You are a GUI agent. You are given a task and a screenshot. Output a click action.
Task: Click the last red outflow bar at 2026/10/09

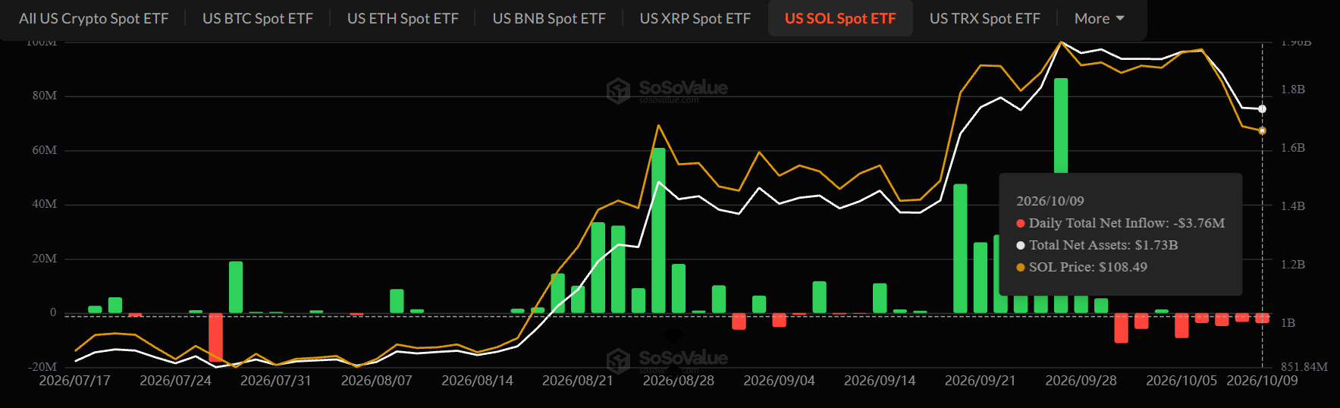pyautogui.click(x=1262, y=319)
